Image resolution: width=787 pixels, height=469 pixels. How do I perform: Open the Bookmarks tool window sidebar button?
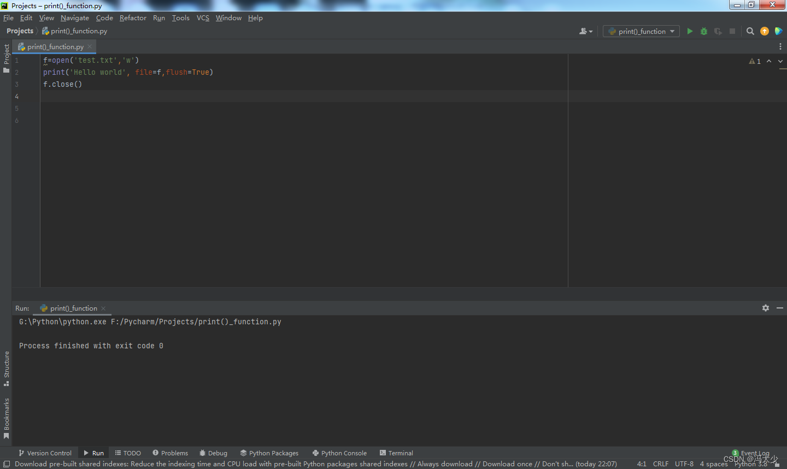[6, 418]
